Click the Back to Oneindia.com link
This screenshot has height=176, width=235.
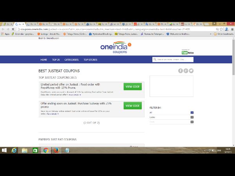(49, 38)
